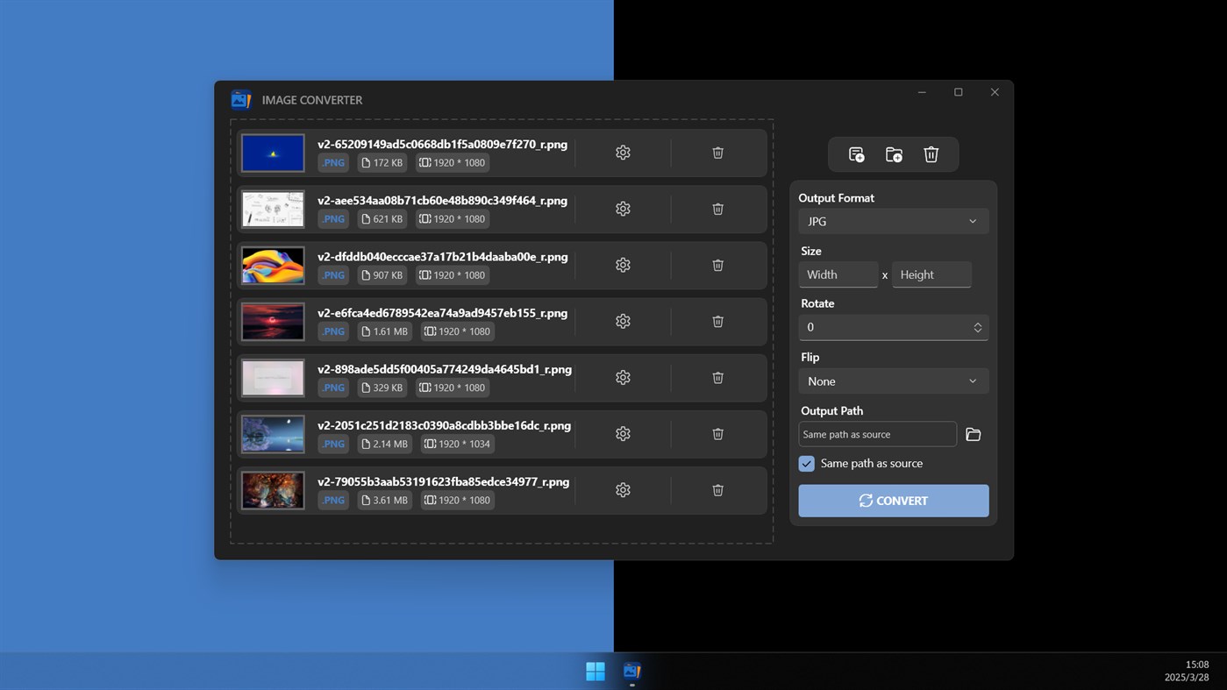Click the Height input field under Size

(x=931, y=274)
